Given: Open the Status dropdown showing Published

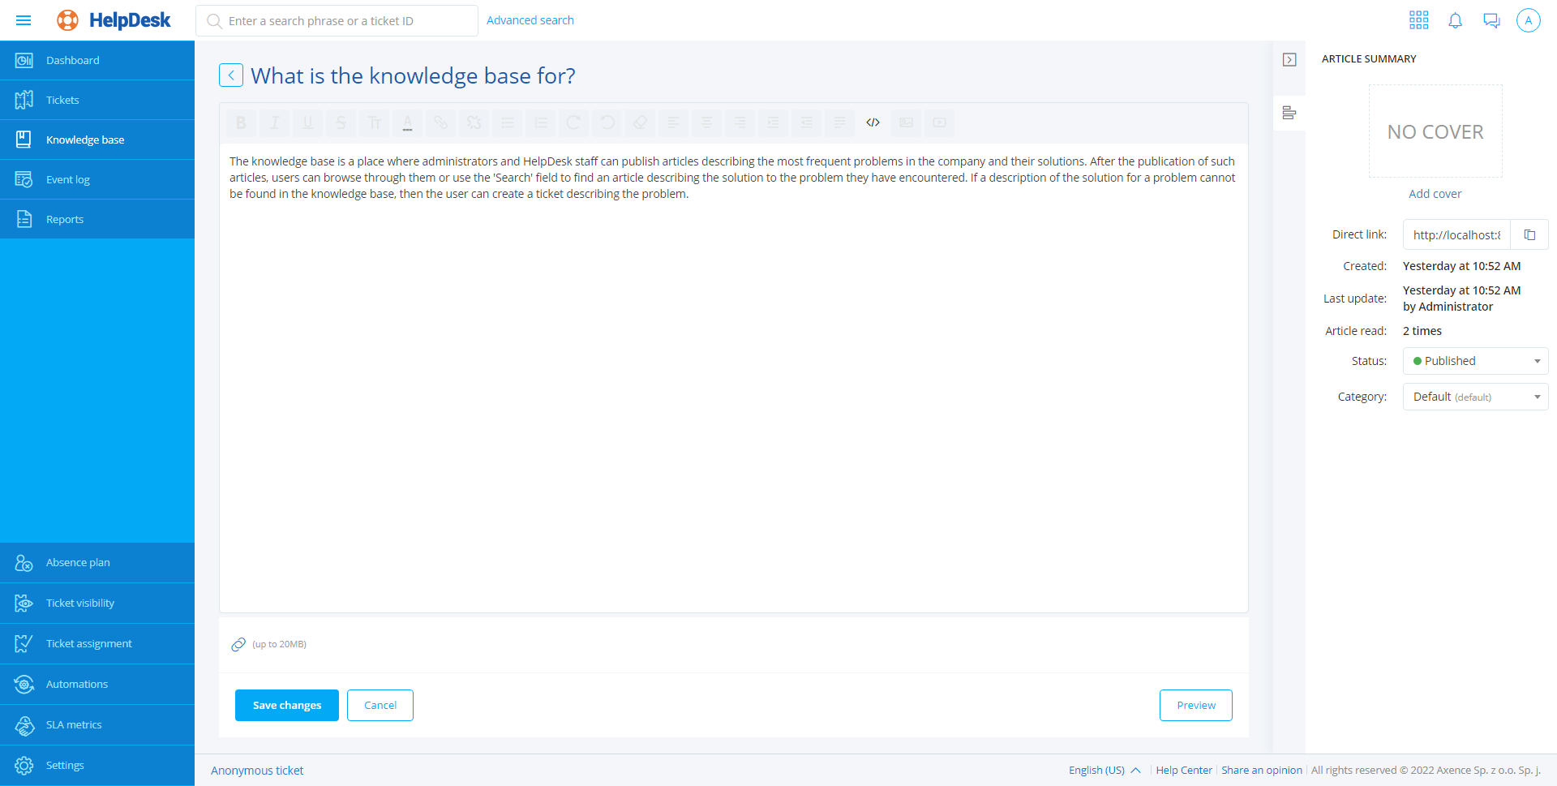Looking at the screenshot, I should (x=1475, y=361).
